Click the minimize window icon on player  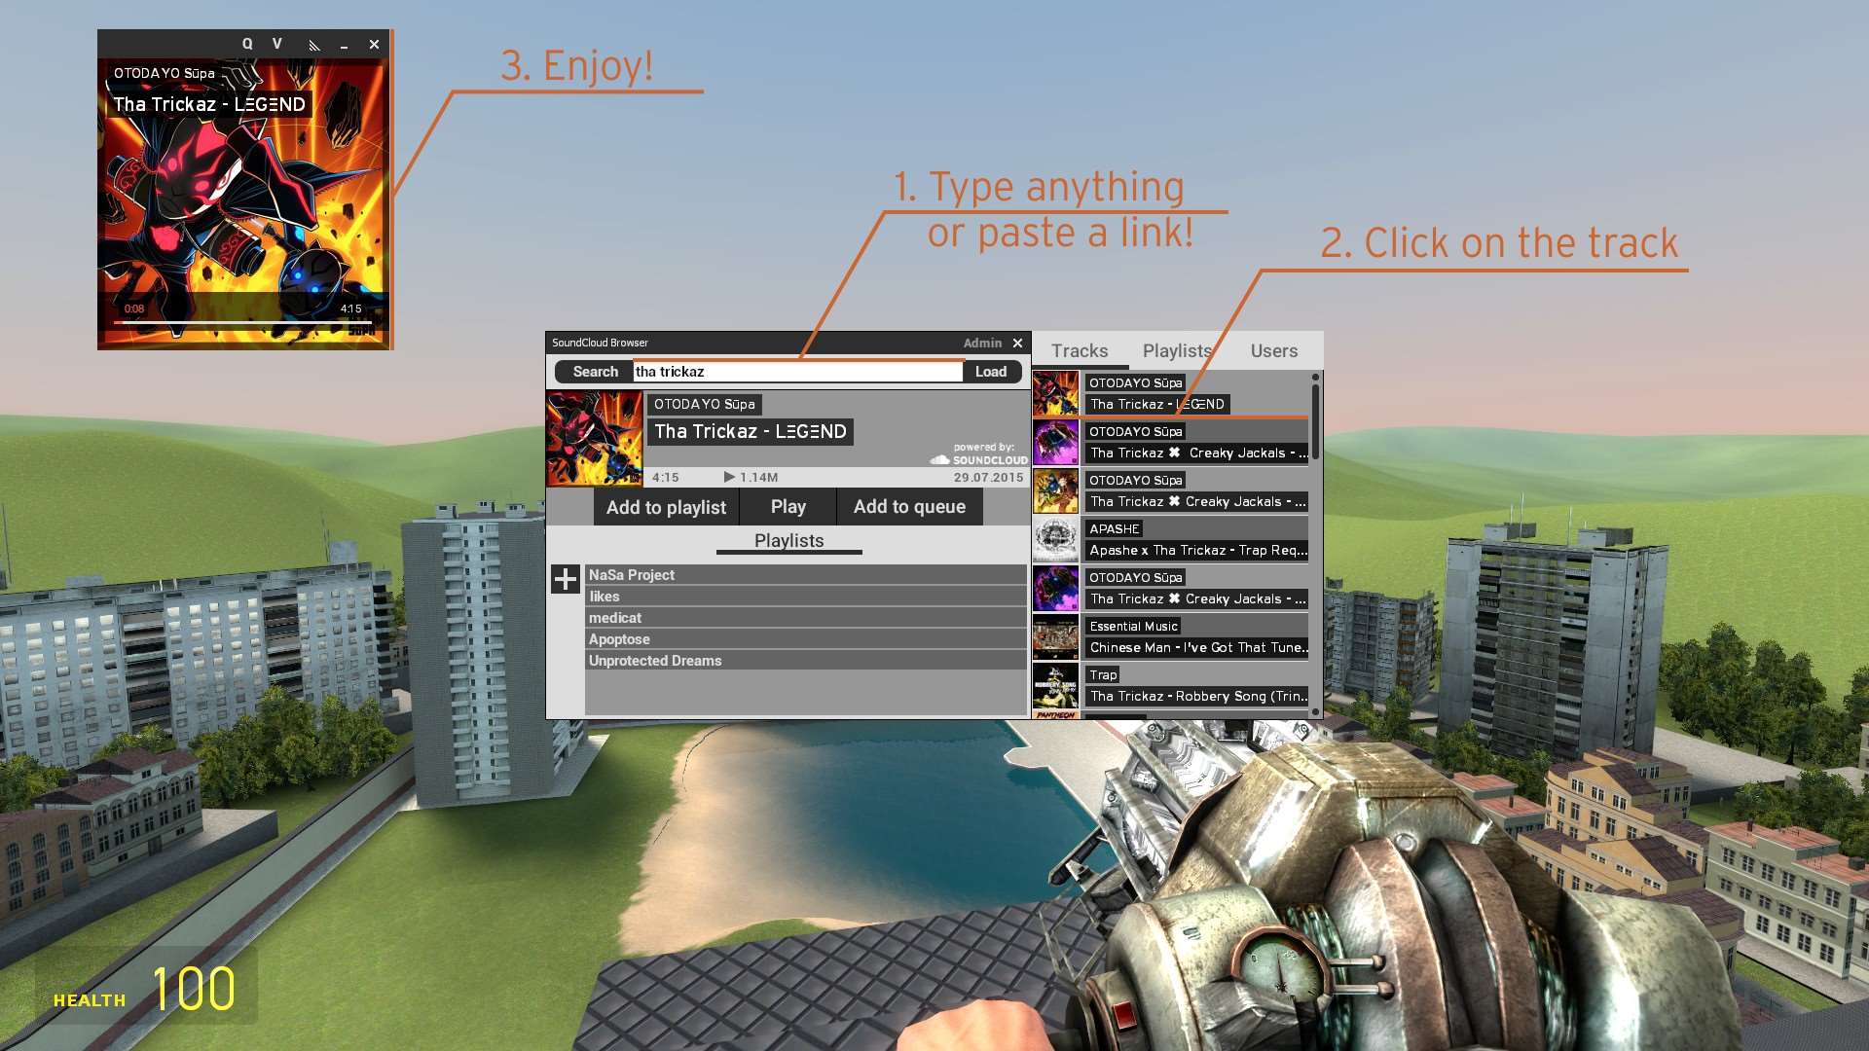click(344, 44)
